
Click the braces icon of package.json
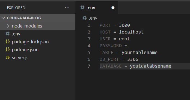point(8,50)
